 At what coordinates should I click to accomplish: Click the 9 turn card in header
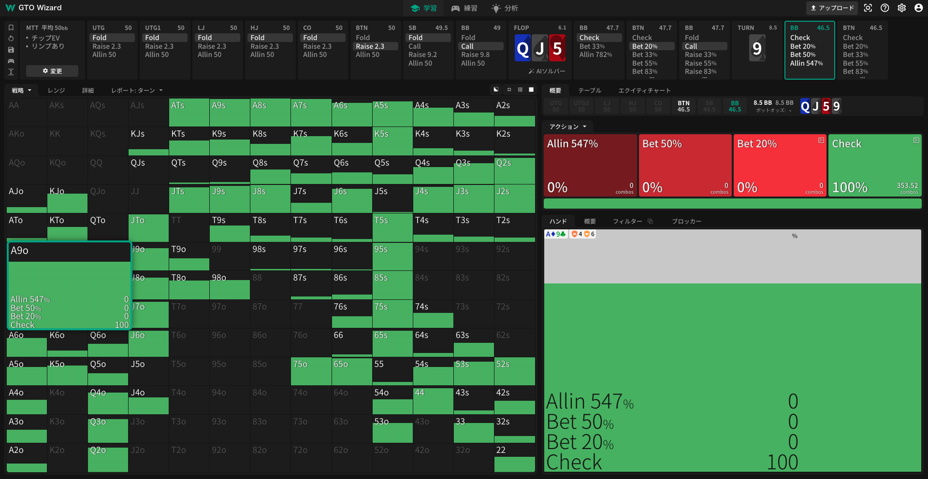pyautogui.click(x=757, y=48)
